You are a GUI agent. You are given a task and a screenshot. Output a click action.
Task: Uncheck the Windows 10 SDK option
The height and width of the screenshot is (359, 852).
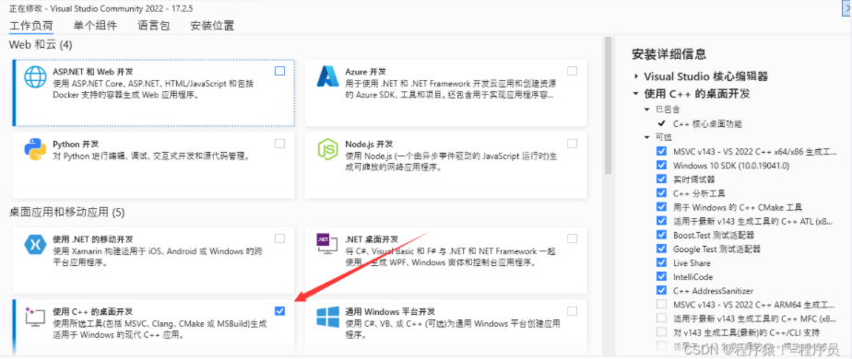(661, 165)
